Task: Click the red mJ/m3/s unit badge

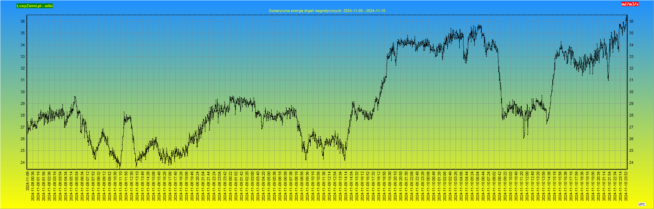Action: pos(630,4)
